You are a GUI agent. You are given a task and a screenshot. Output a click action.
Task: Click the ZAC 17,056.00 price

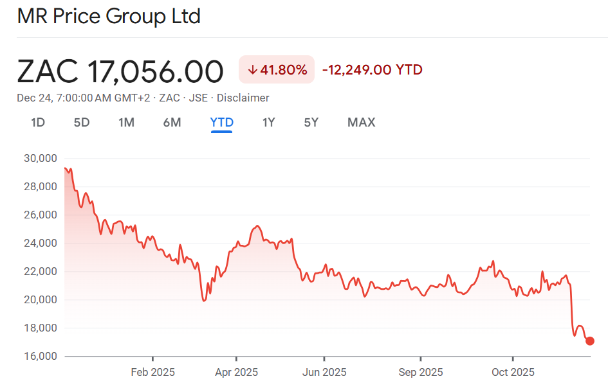120,71
